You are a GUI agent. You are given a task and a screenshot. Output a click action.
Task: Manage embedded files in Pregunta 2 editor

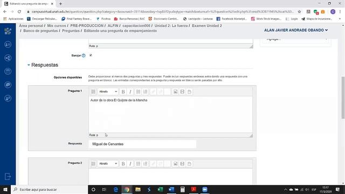pyautogui.click(x=189, y=164)
